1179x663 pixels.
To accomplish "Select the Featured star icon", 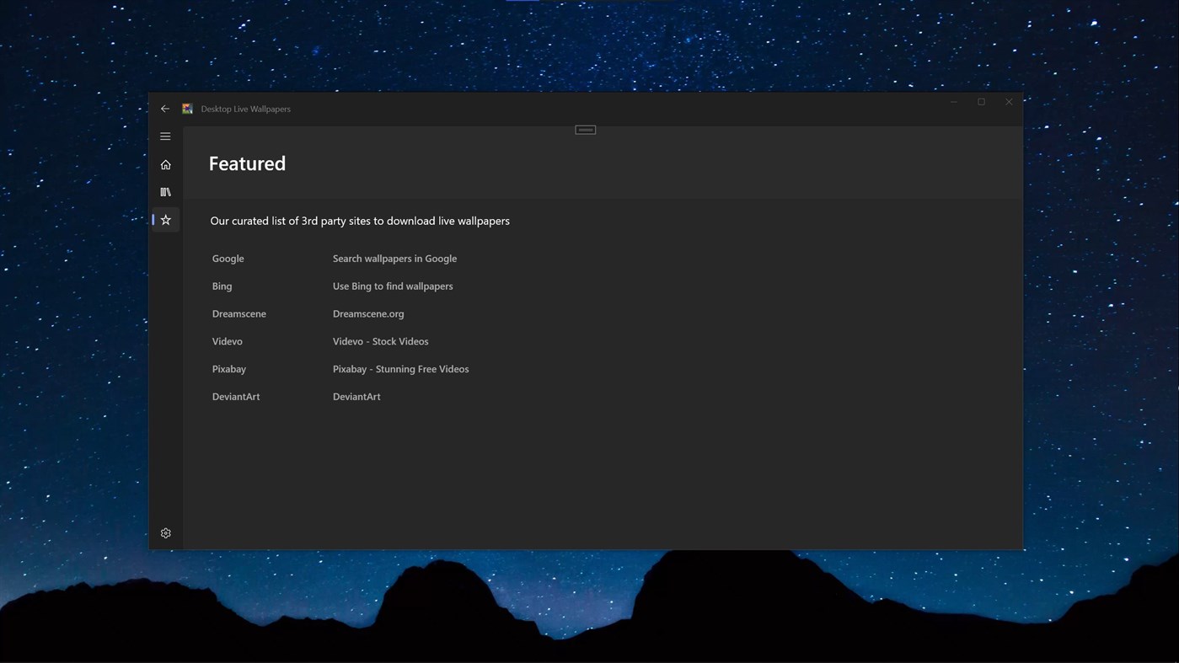I will [x=166, y=220].
